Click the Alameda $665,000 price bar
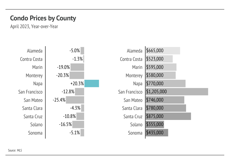Screen dimensions: 230x165 point(163,51)
